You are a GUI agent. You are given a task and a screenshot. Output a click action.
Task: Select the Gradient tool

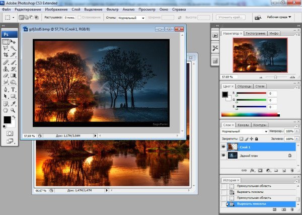pyautogui.click(x=13, y=76)
